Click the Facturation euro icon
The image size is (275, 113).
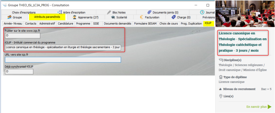pos(141,17)
